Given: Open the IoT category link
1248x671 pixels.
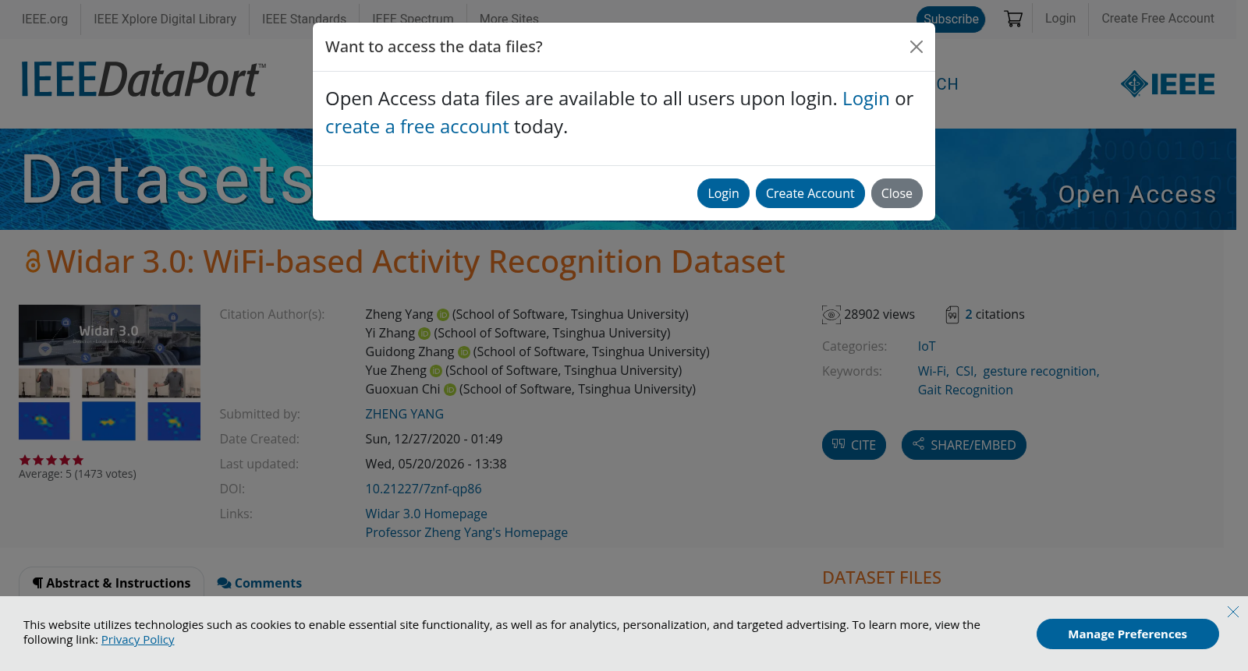Looking at the screenshot, I should 927,346.
